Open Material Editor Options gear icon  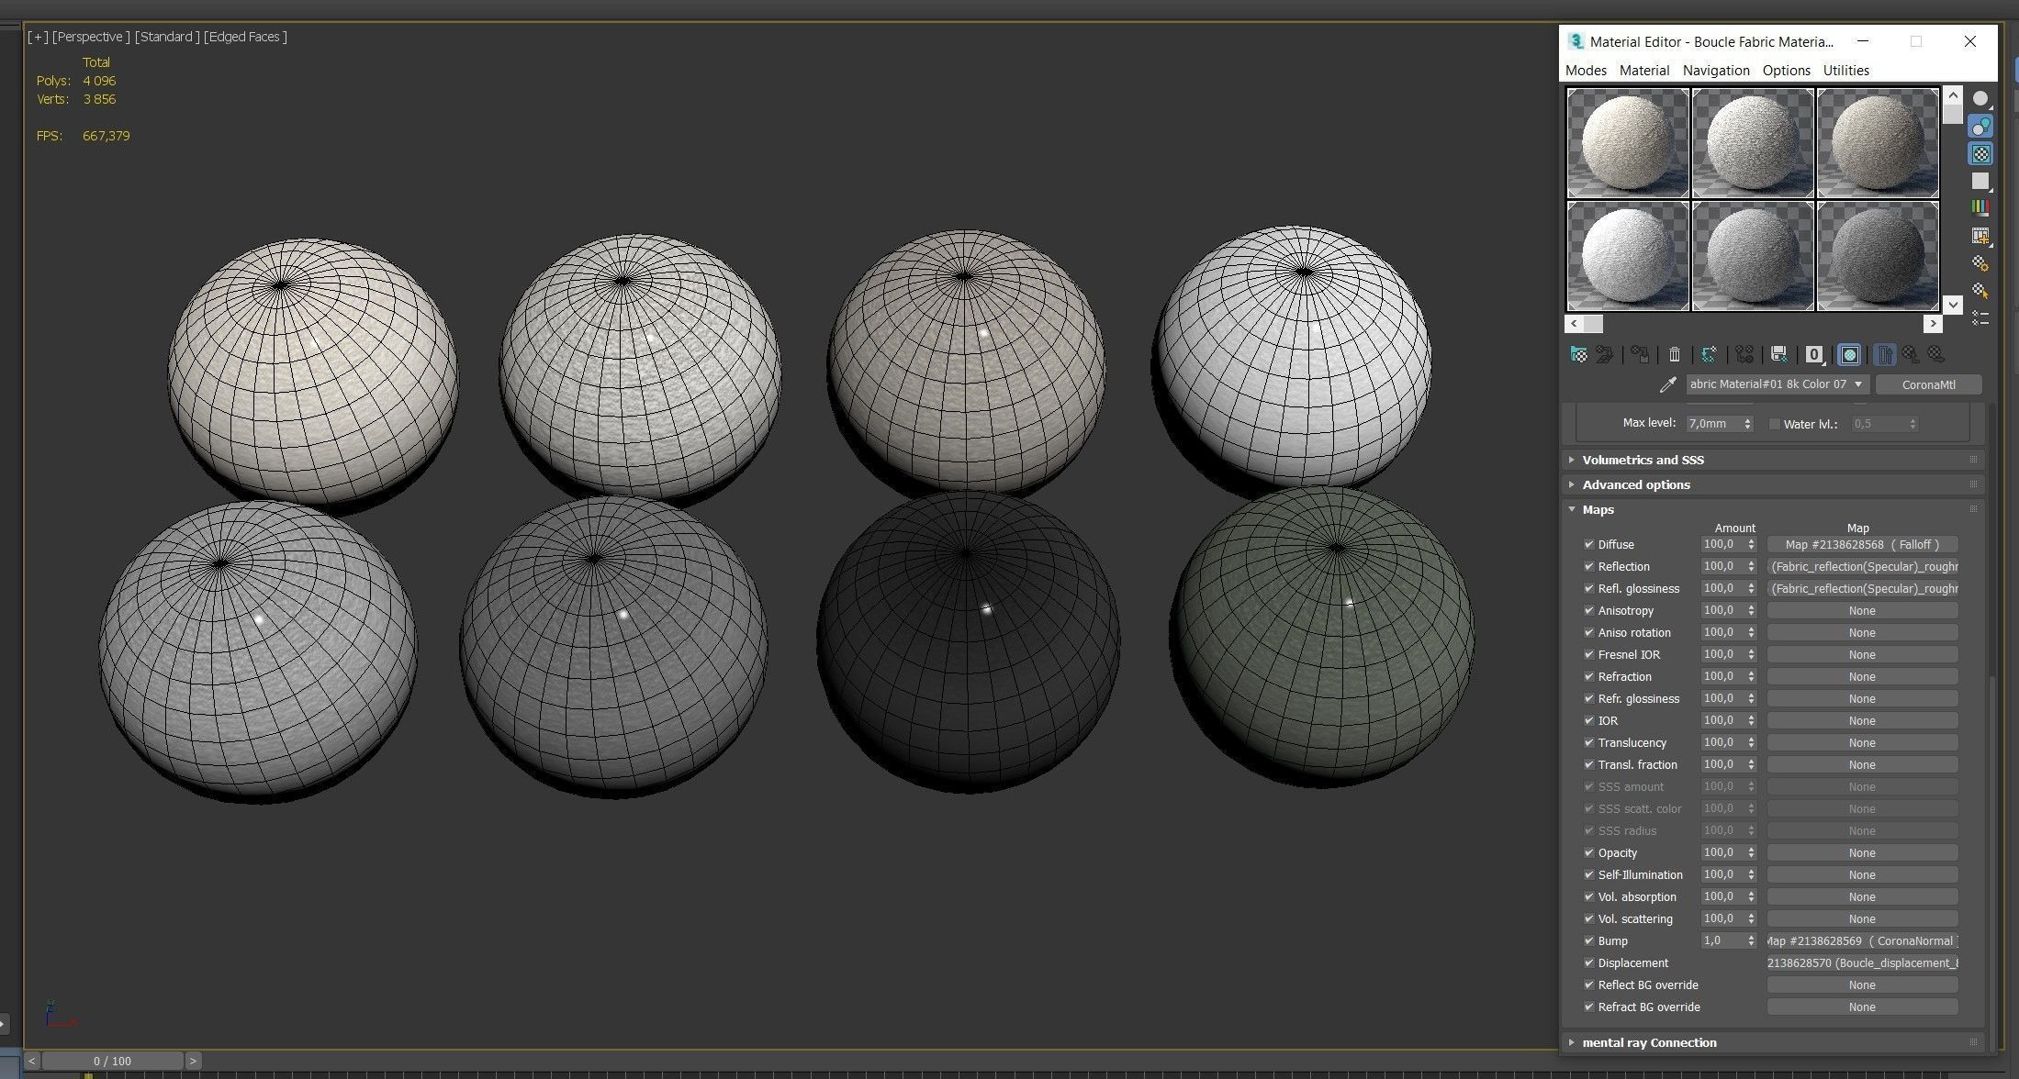tap(1980, 263)
